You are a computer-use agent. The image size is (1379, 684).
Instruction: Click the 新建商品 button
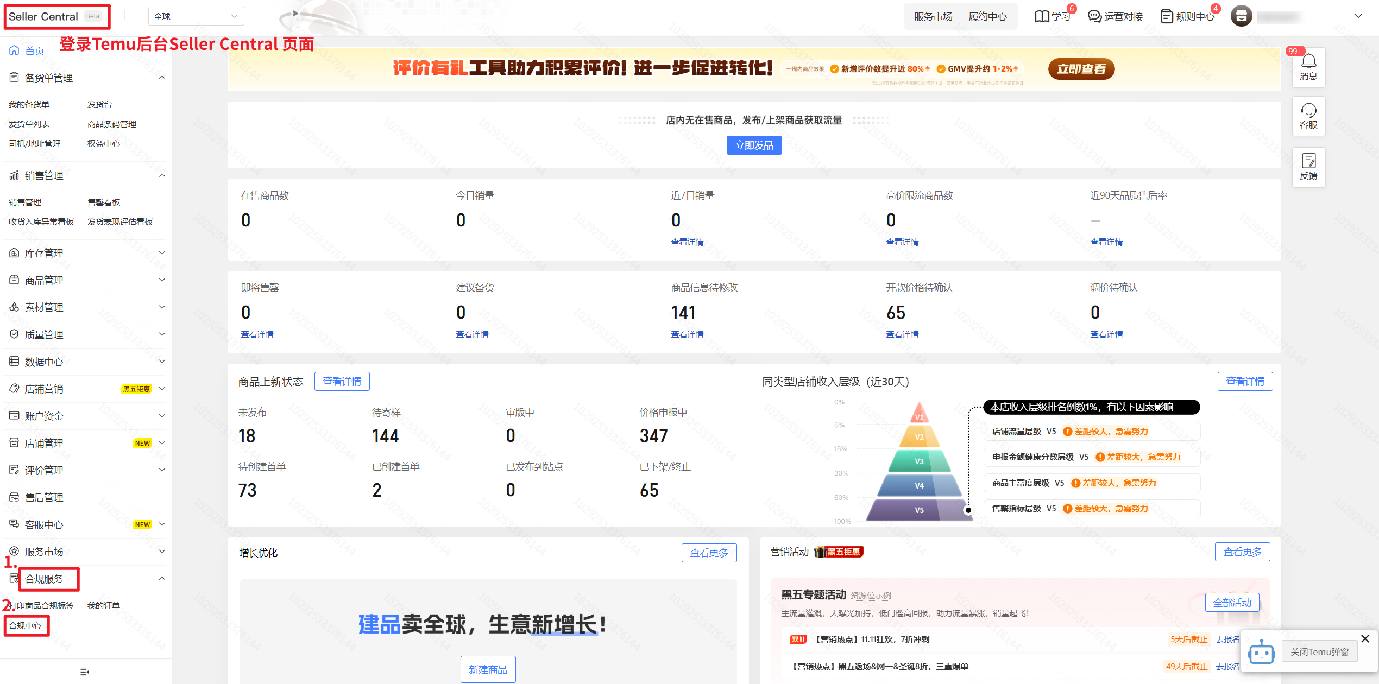[488, 669]
